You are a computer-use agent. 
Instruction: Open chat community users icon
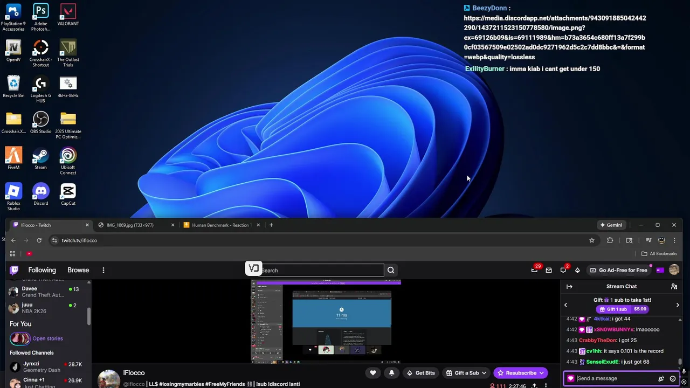pos(674,287)
